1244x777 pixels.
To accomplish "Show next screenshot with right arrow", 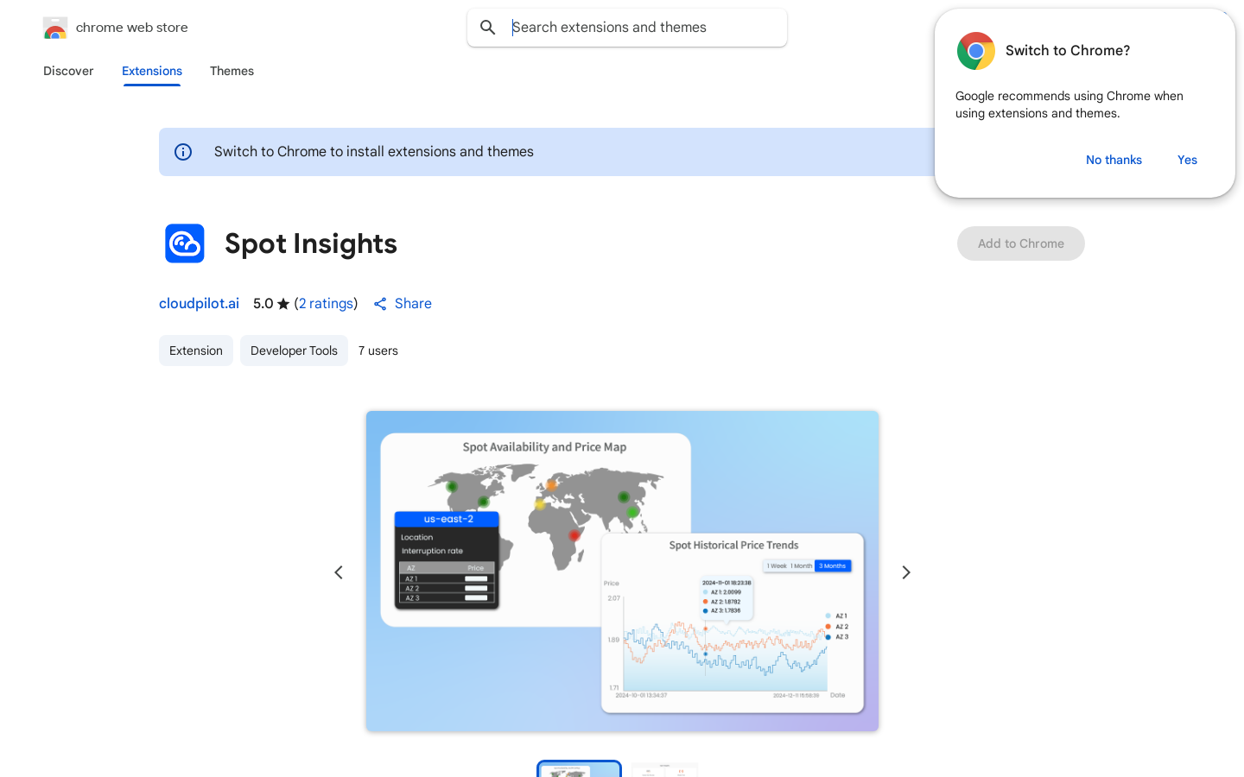I will [906, 572].
